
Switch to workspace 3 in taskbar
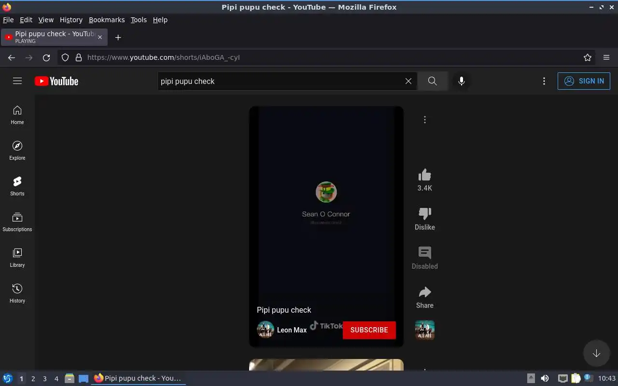tap(45, 379)
